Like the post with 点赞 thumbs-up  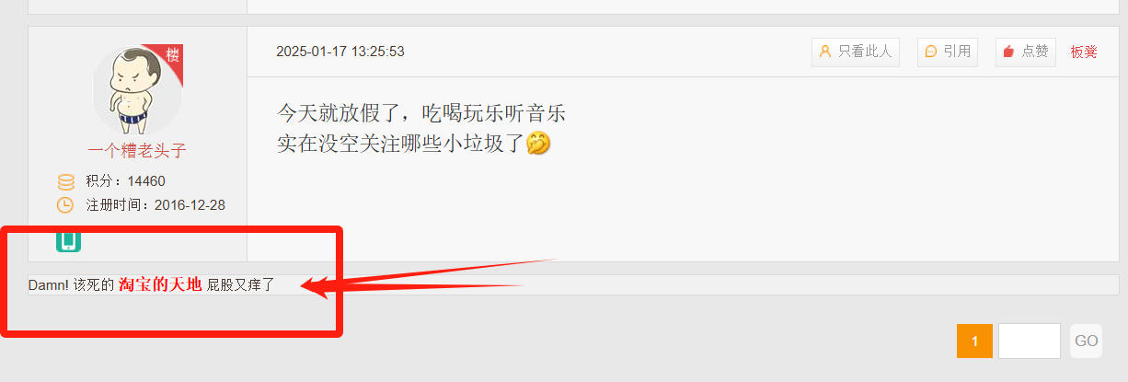1025,52
